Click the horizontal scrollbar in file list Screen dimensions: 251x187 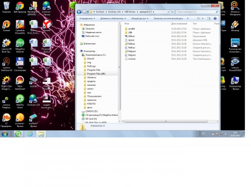(166, 121)
